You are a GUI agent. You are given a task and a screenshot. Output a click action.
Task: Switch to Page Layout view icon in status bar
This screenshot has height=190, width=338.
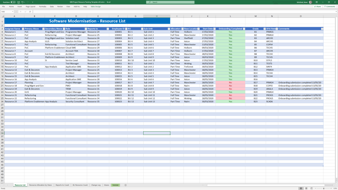click(x=306, y=188)
